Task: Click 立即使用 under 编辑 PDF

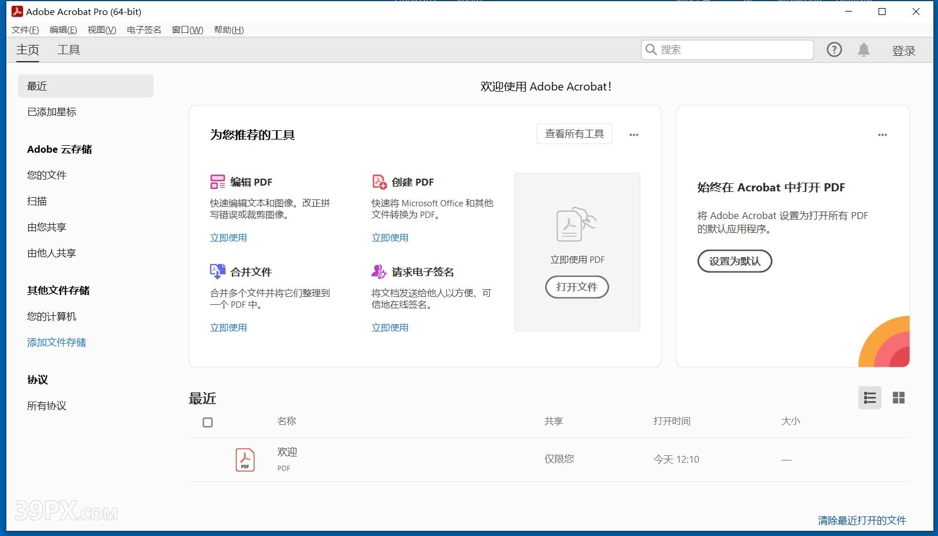Action: coord(228,237)
